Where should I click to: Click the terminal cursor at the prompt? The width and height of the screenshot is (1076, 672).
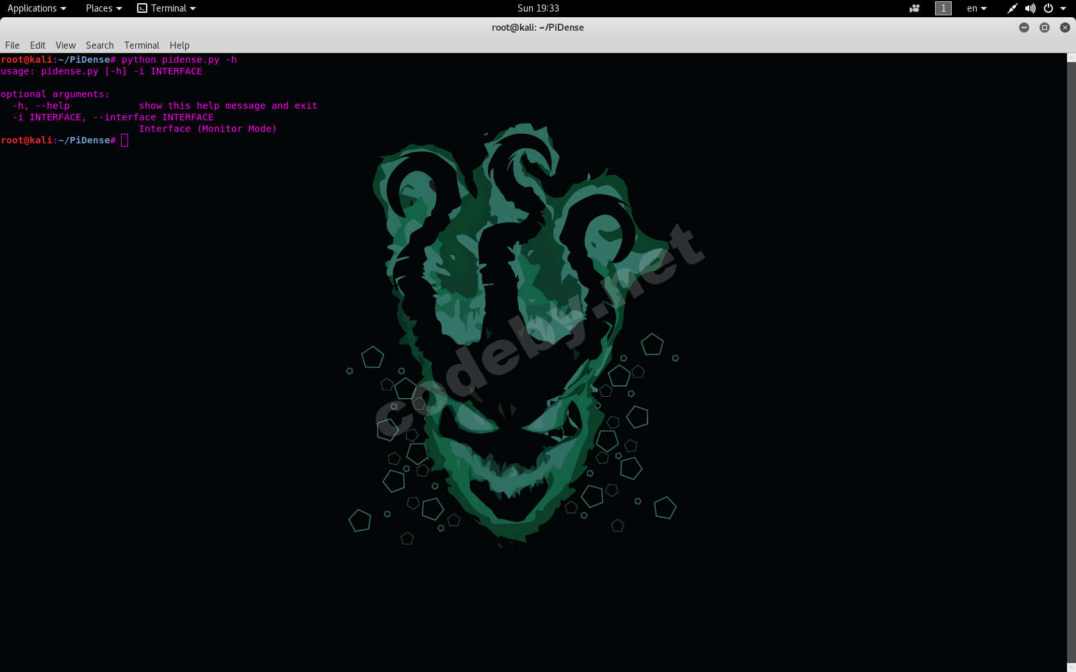pyautogui.click(x=124, y=140)
